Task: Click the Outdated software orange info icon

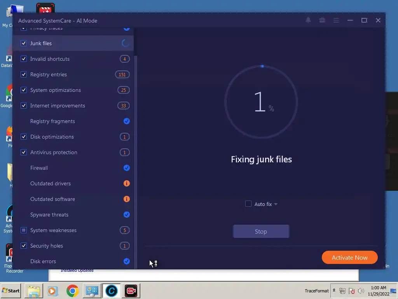Action: coord(126,199)
